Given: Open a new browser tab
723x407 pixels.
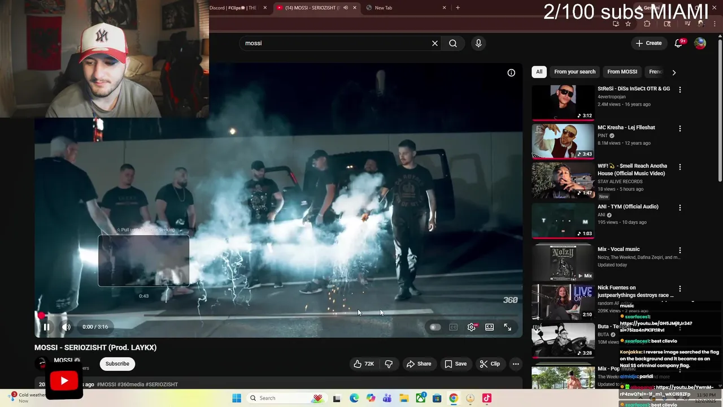Looking at the screenshot, I should (x=458, y=8).
